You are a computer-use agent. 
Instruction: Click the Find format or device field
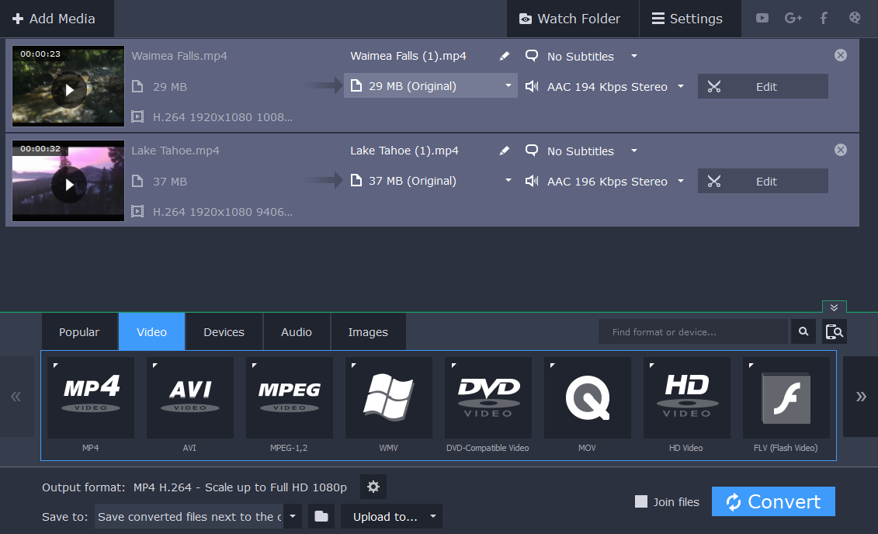[693, 331]
